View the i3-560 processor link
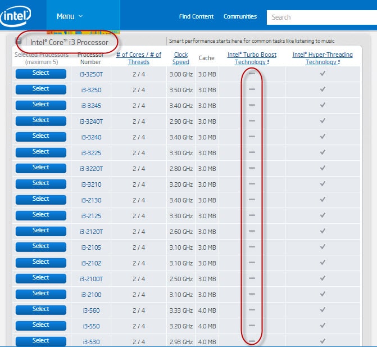 [90, 310]
